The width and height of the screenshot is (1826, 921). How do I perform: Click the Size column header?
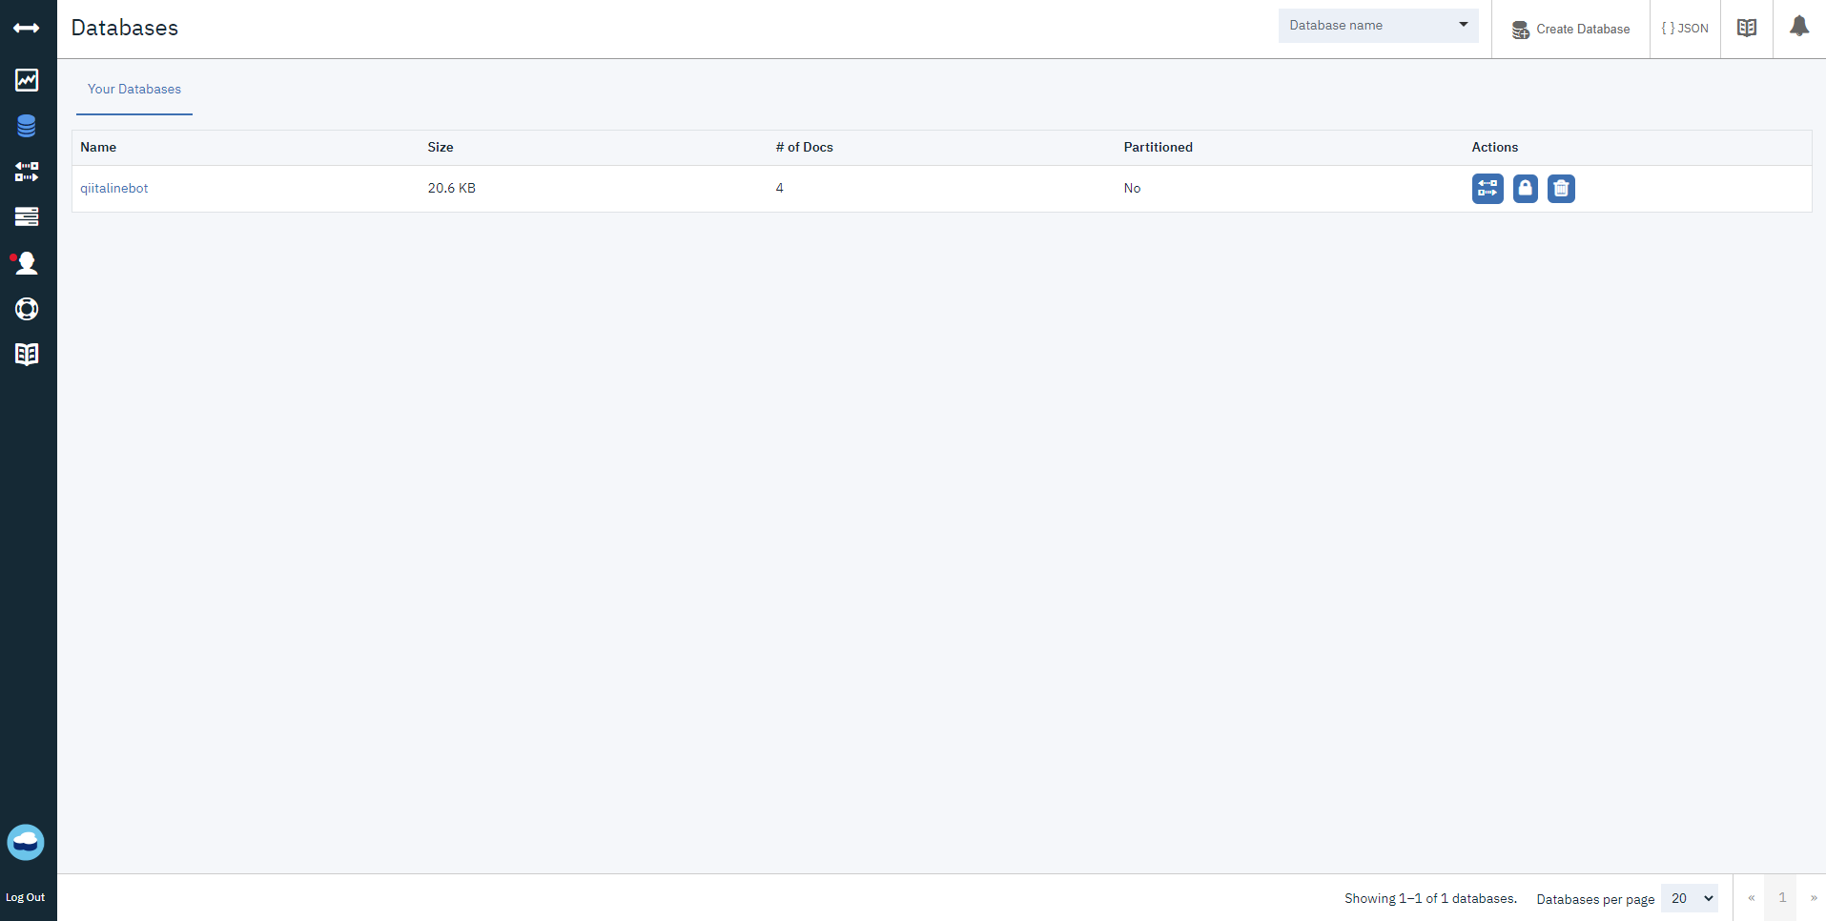[441, 148]
